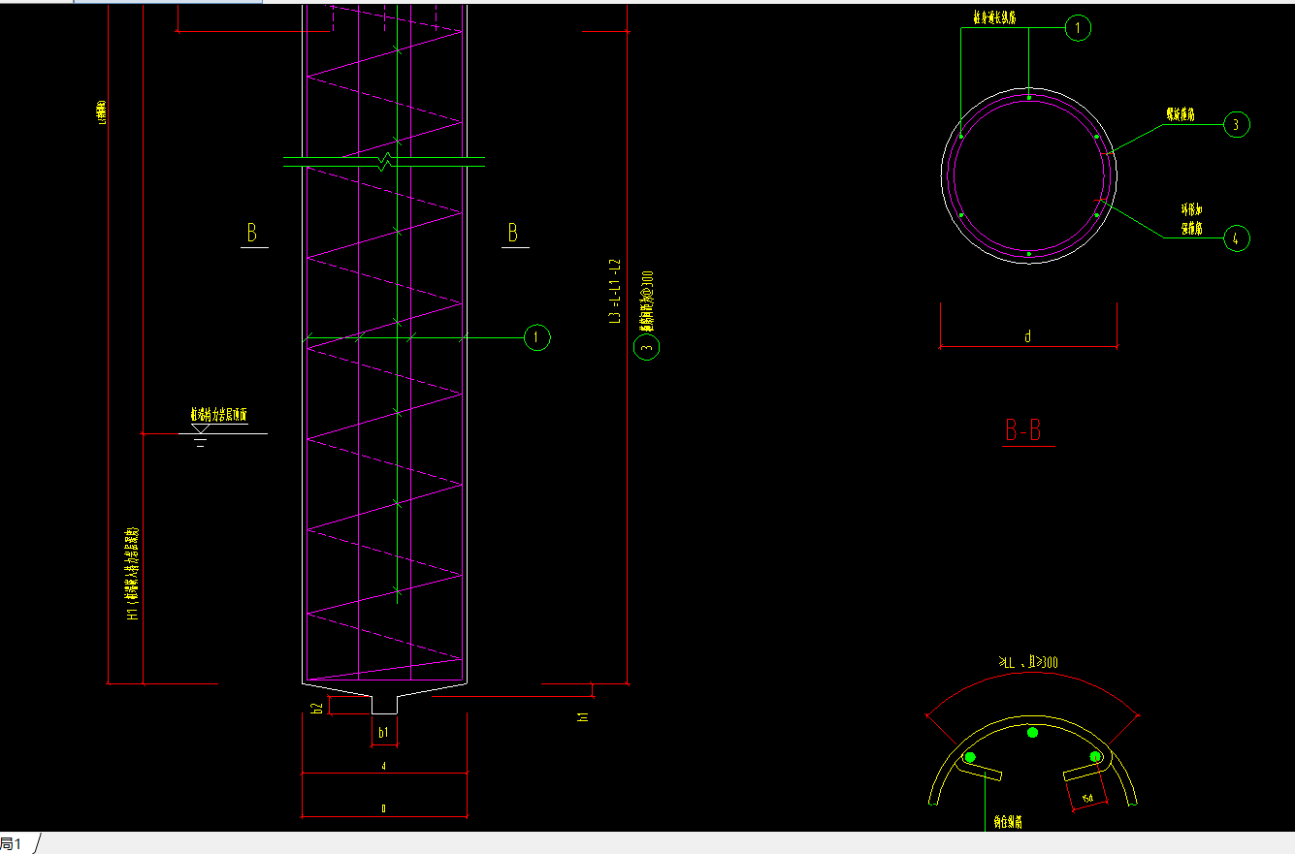Screen dimensions: 1295x854
Task: Select the 环形加强箍筋 label
Action: (x=1192, y=219)
